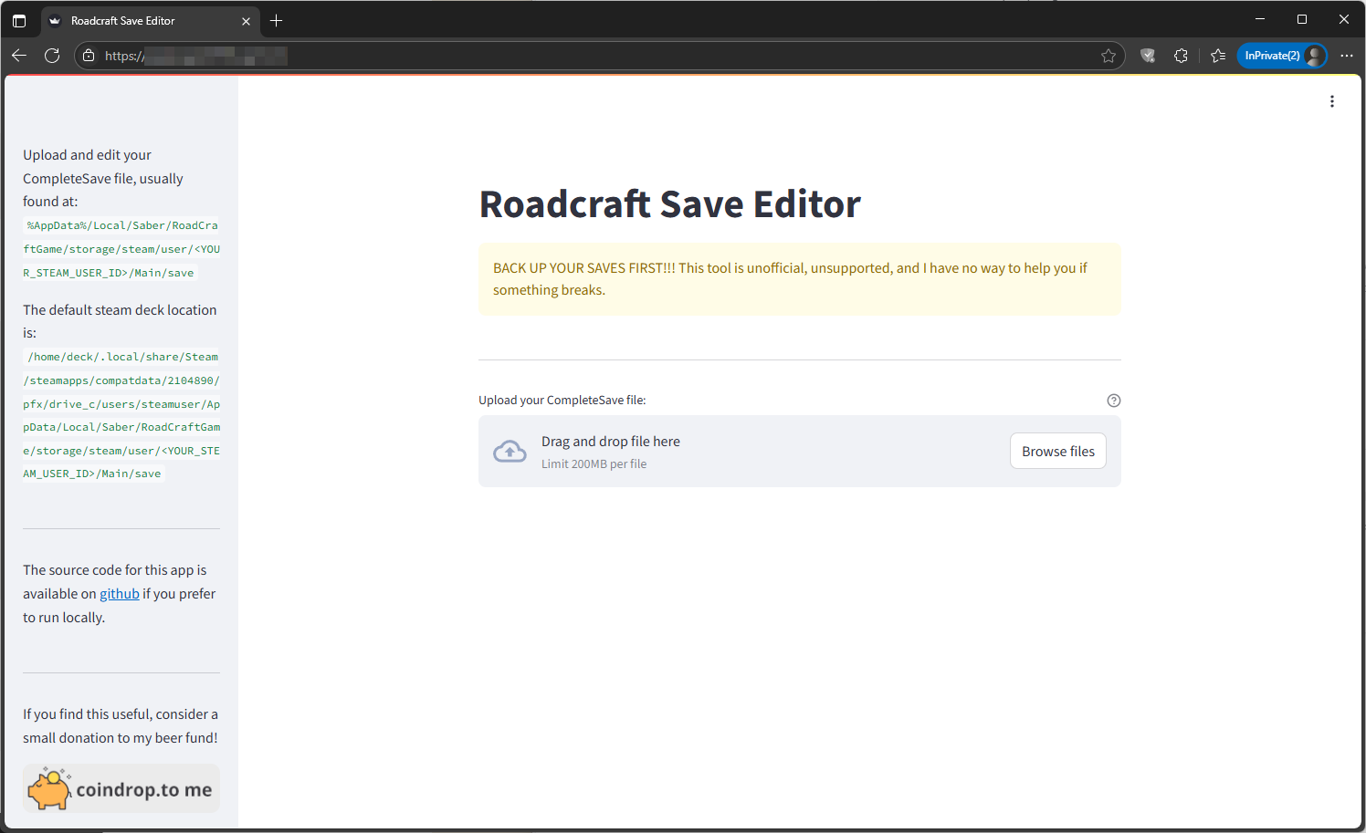
Task: Open tracking prevention shield icon
Action: coord(1148,56)
